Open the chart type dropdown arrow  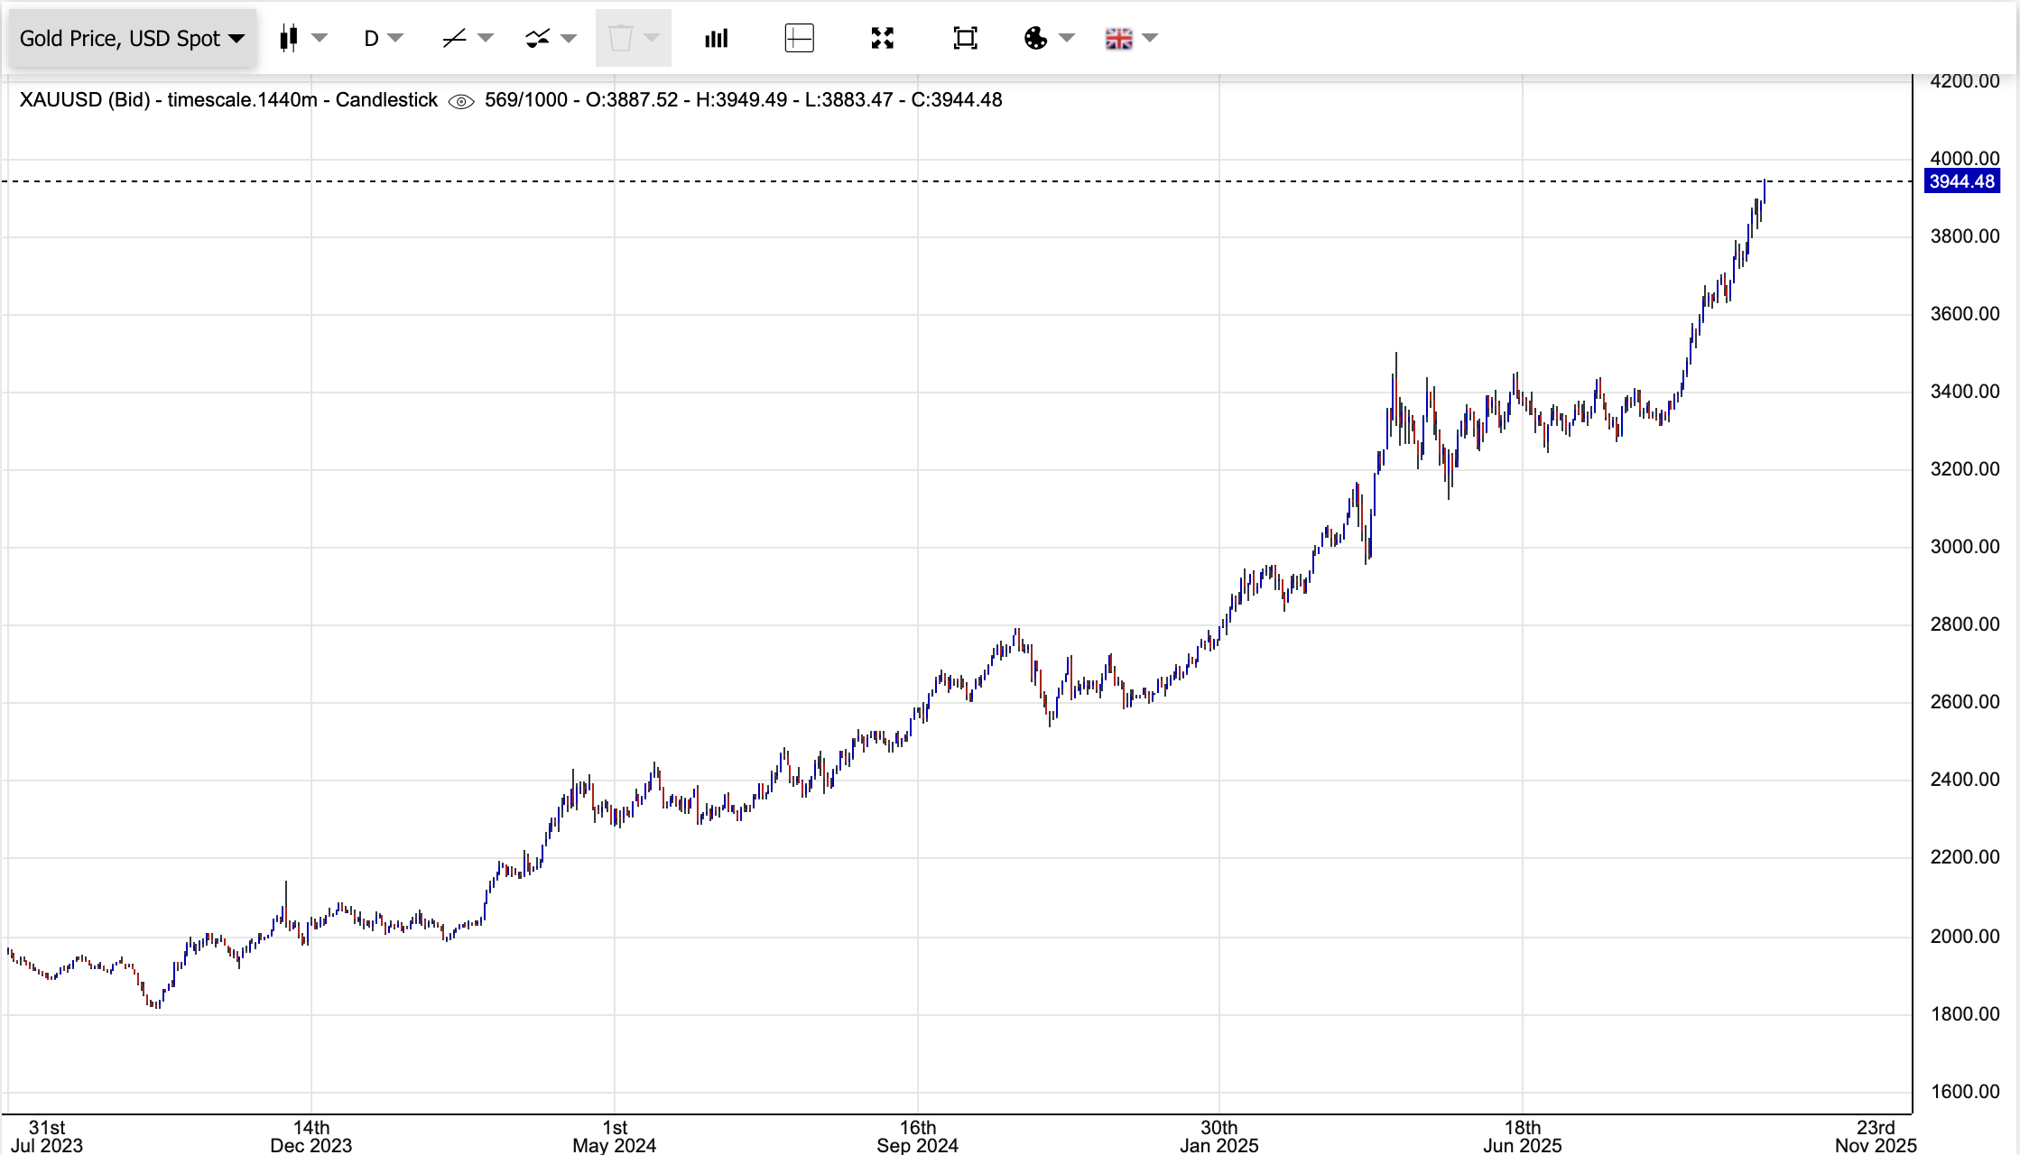[x=318, y=38]
